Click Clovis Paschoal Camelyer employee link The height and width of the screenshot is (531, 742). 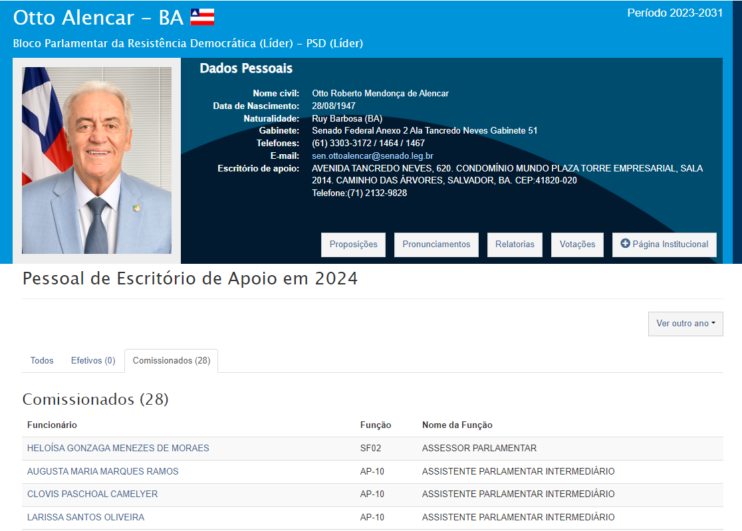tap(92, 494)
